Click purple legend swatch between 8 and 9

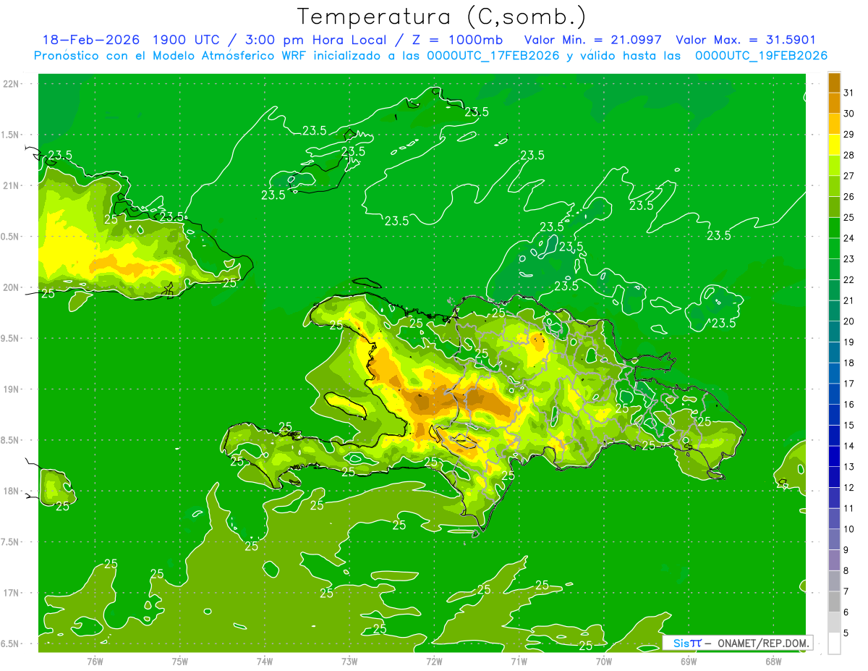[x=834, y=560]
